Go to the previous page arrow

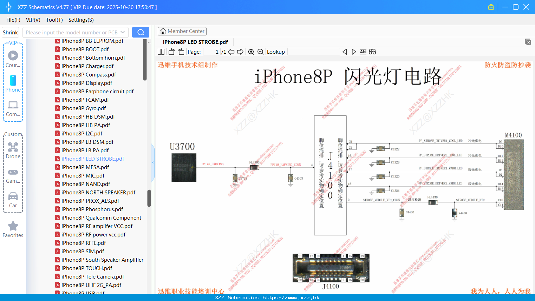pyautogui.click(x=231, y=52)
